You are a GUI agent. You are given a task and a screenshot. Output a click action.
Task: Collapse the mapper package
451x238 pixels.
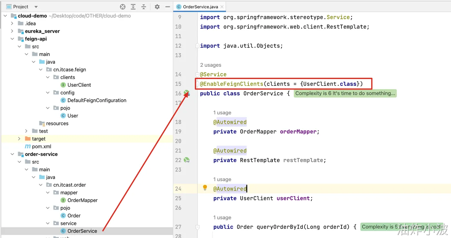pyautogui.click(x=48, y=192)
